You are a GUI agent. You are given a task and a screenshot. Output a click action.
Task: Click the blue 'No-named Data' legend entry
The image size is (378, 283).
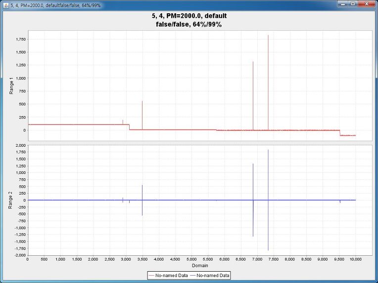[x=209, y=275]
